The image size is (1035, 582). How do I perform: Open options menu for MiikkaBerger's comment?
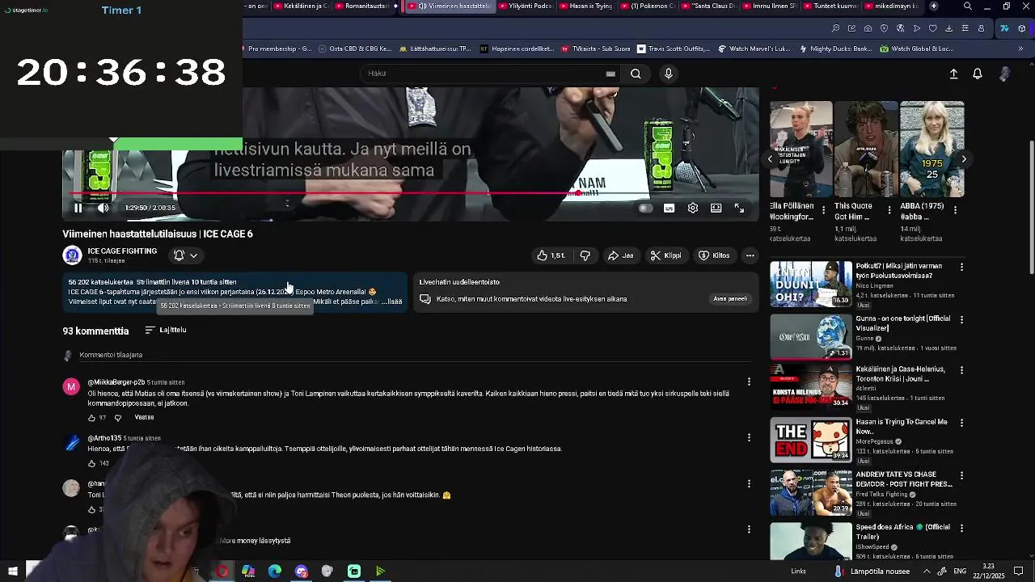pyautogui.click(x=749, y=382)
